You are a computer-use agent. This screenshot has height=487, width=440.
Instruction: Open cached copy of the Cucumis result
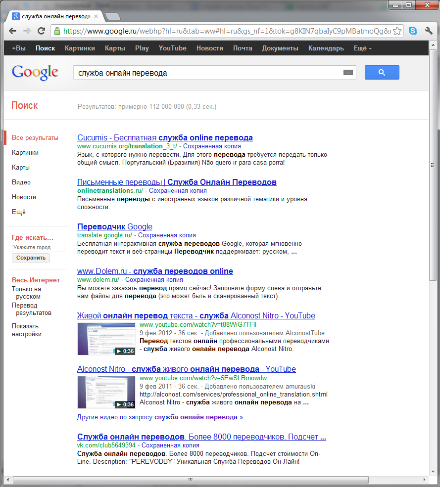pyautogui.click(x=212, y=146)
